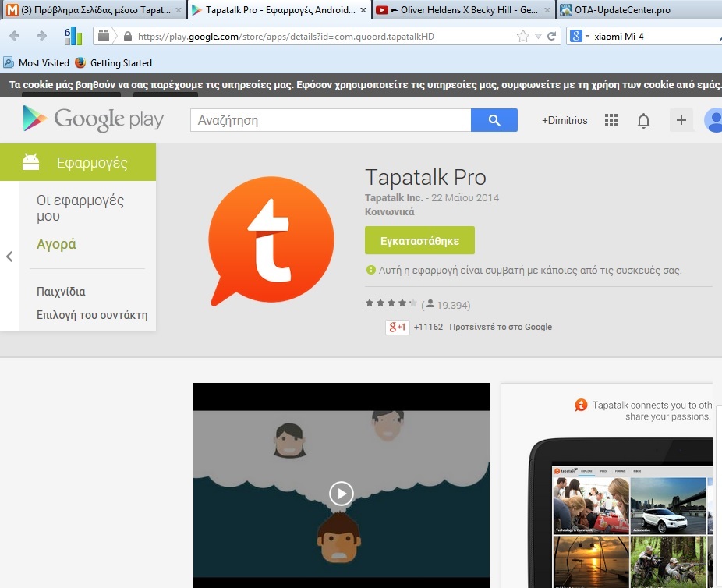The height and width of the screenshot is (588, 722).
Task: Click the green Εγκαταστάθηκε button
Action: tap(419, 240)
